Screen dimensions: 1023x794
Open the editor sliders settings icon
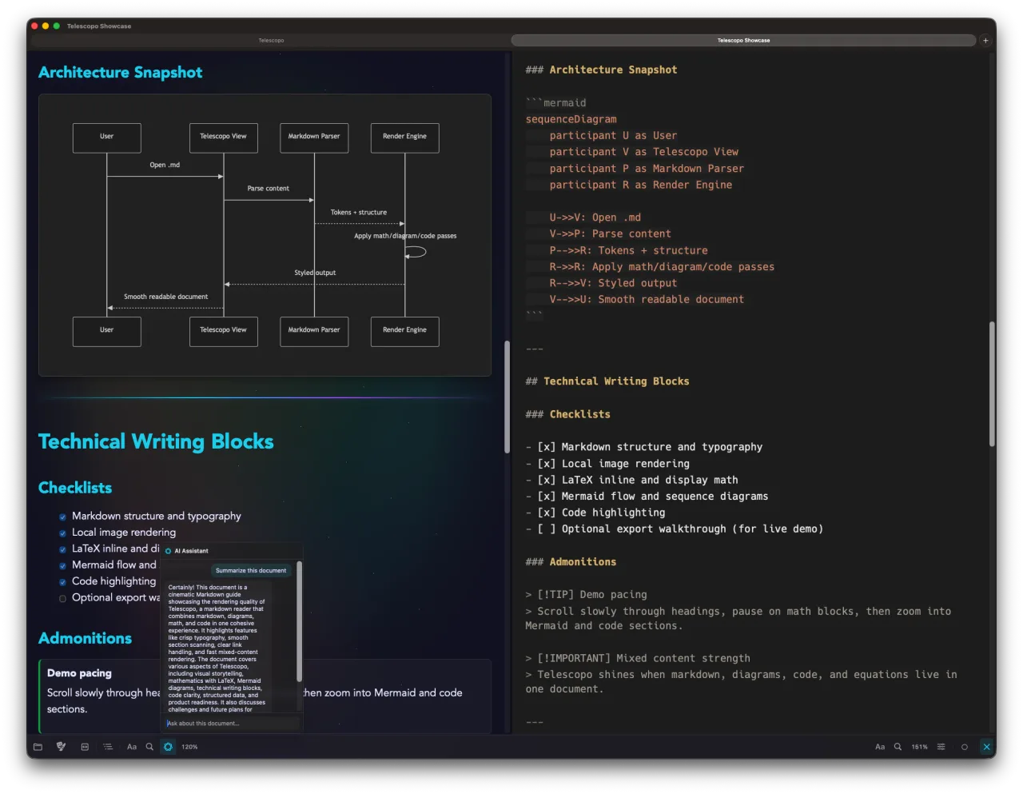pos(941,747)
